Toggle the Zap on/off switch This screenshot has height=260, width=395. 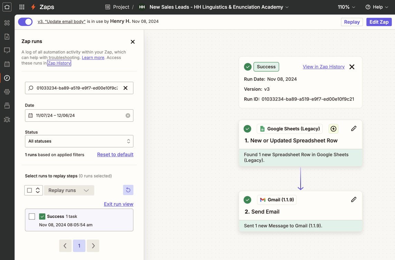[x=25, y=22]
